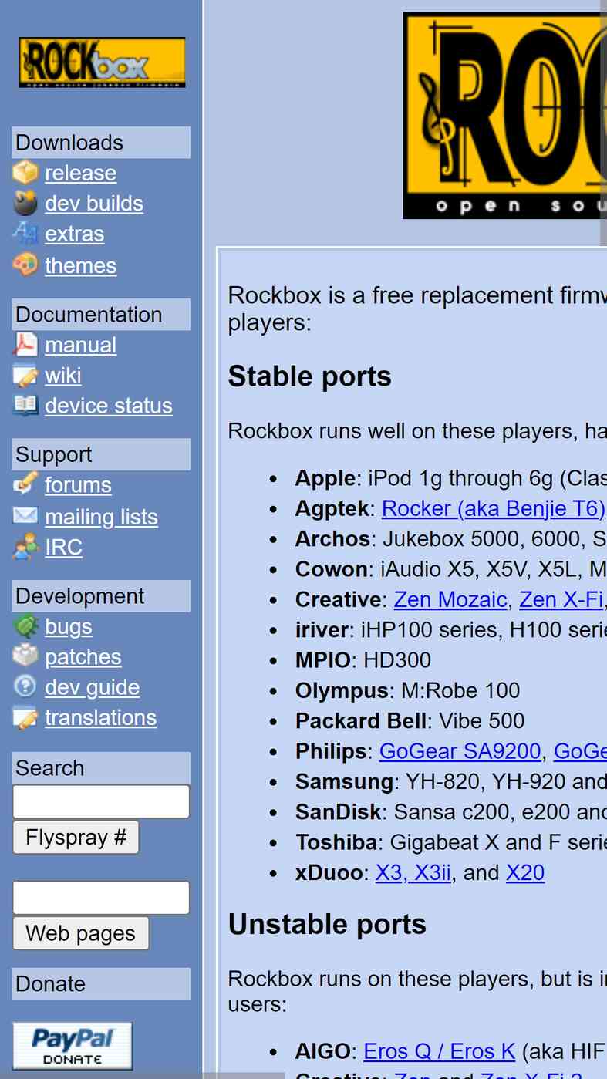Open the device status link
Viewport: 607px width, 1079px height.
point(109,405)
